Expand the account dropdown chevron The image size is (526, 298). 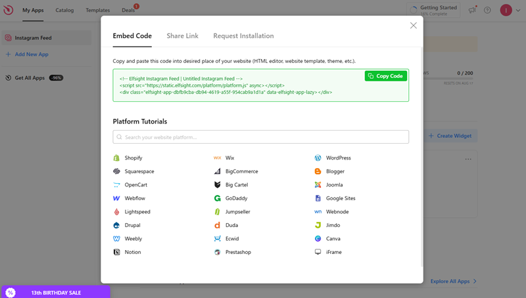point(518,11)
